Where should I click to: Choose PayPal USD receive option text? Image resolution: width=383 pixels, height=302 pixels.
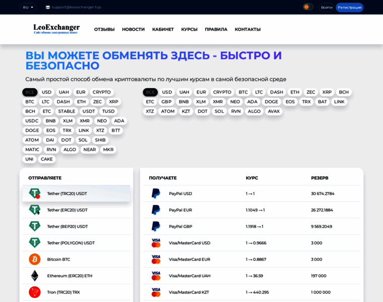point(180,193)
